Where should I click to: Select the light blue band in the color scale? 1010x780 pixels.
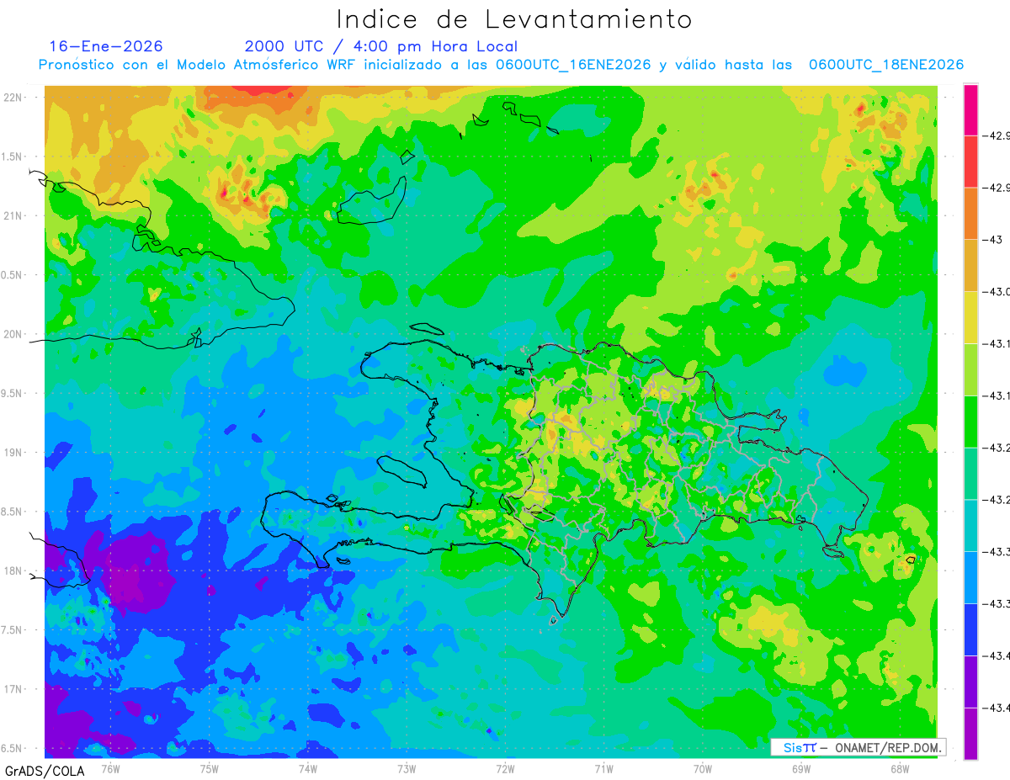point(970,577)
